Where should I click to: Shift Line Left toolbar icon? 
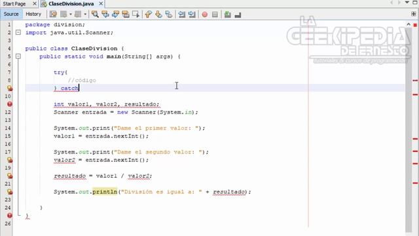point(182,14)
